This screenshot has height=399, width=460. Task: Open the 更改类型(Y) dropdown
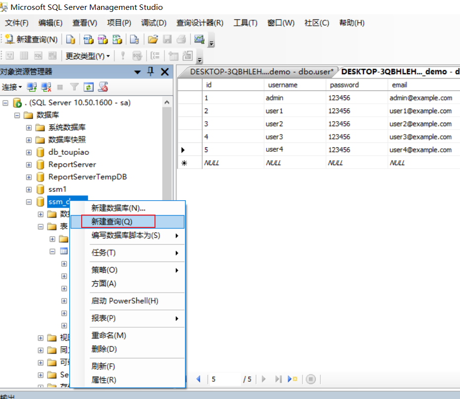pos(88,56)
